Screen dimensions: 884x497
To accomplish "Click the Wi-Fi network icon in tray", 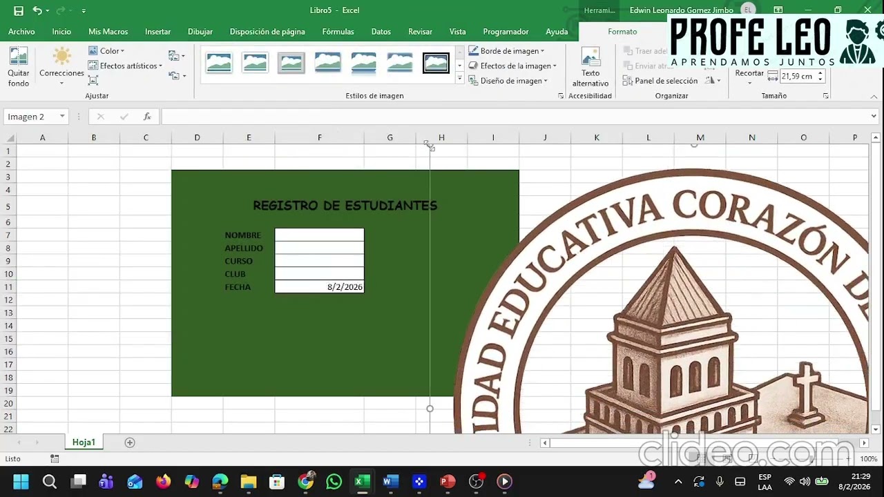I will tap(789, 482).
